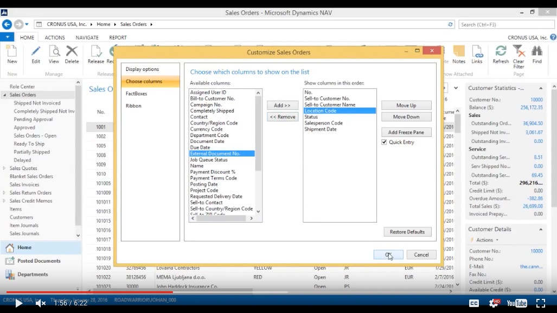
Task: Click the Edit pencil icon in ribbon
Action: click(35, 51)
